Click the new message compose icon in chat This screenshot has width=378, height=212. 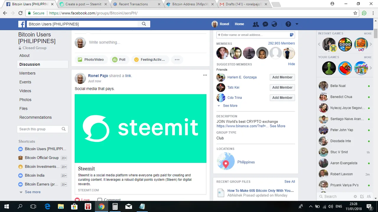(x=362, y=196)
